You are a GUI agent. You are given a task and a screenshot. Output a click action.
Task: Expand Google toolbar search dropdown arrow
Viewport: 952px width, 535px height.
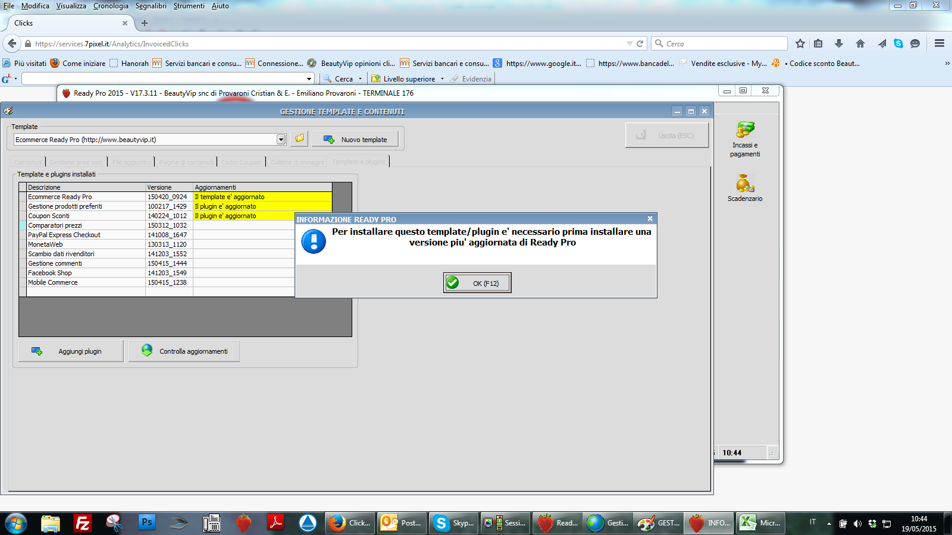click(309, 78)
